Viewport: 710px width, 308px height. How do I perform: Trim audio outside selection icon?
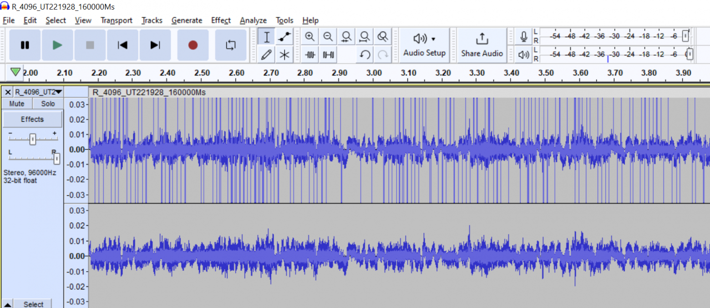(x=310, y=55)
